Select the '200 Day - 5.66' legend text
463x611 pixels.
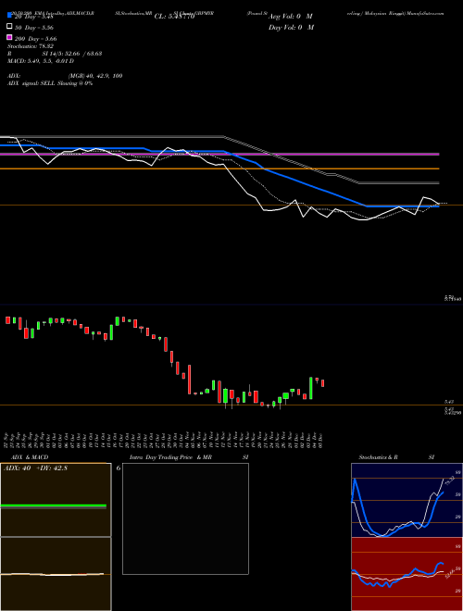[36, 39]
